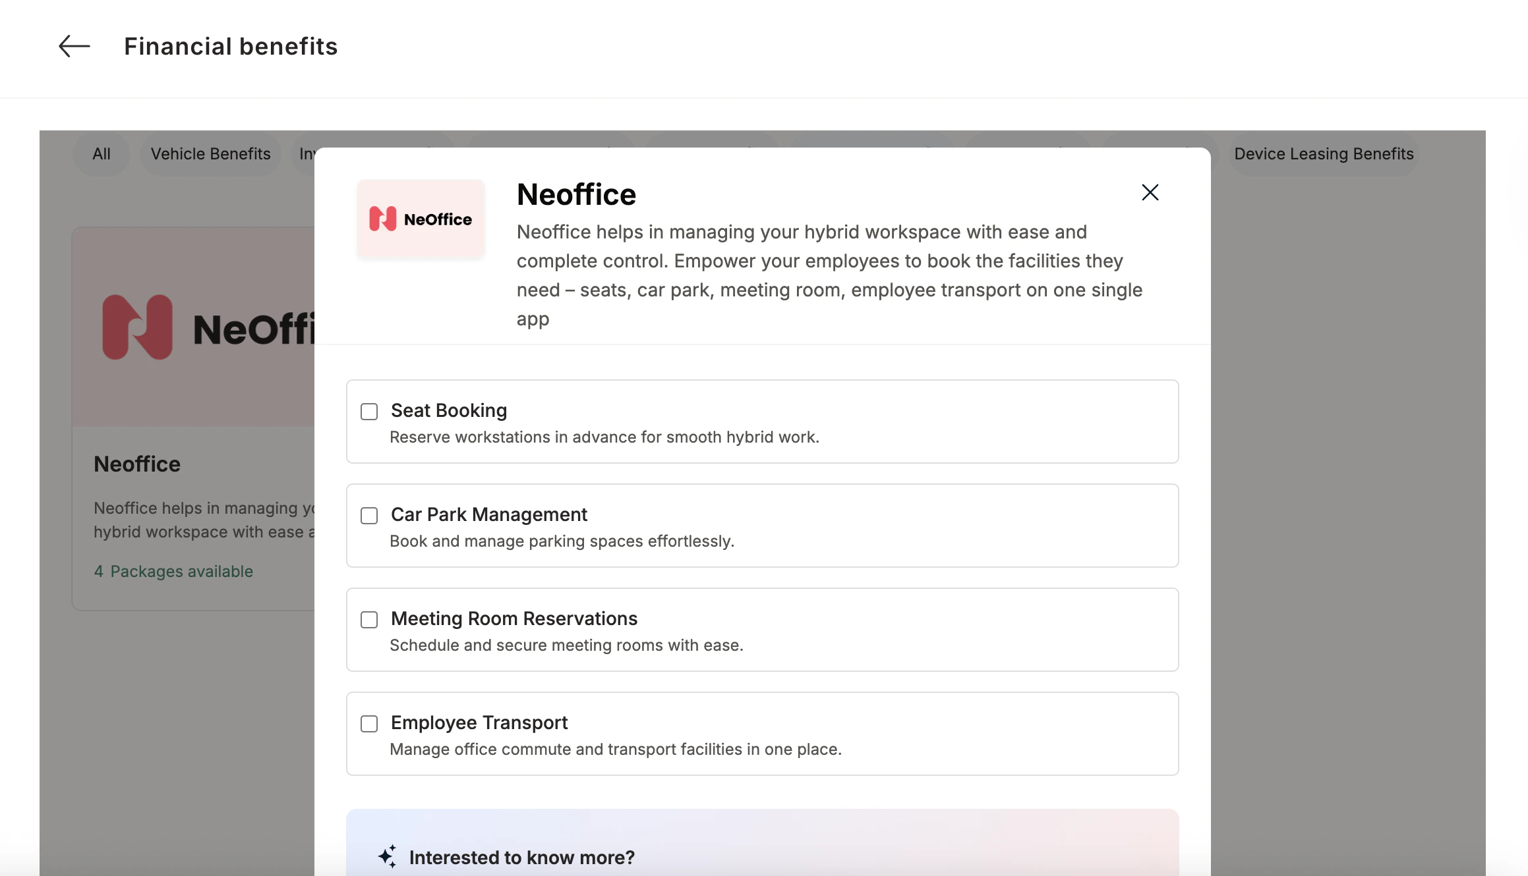Click 'Schedule and secure meeting rooms with ease' text

(566, 645)
